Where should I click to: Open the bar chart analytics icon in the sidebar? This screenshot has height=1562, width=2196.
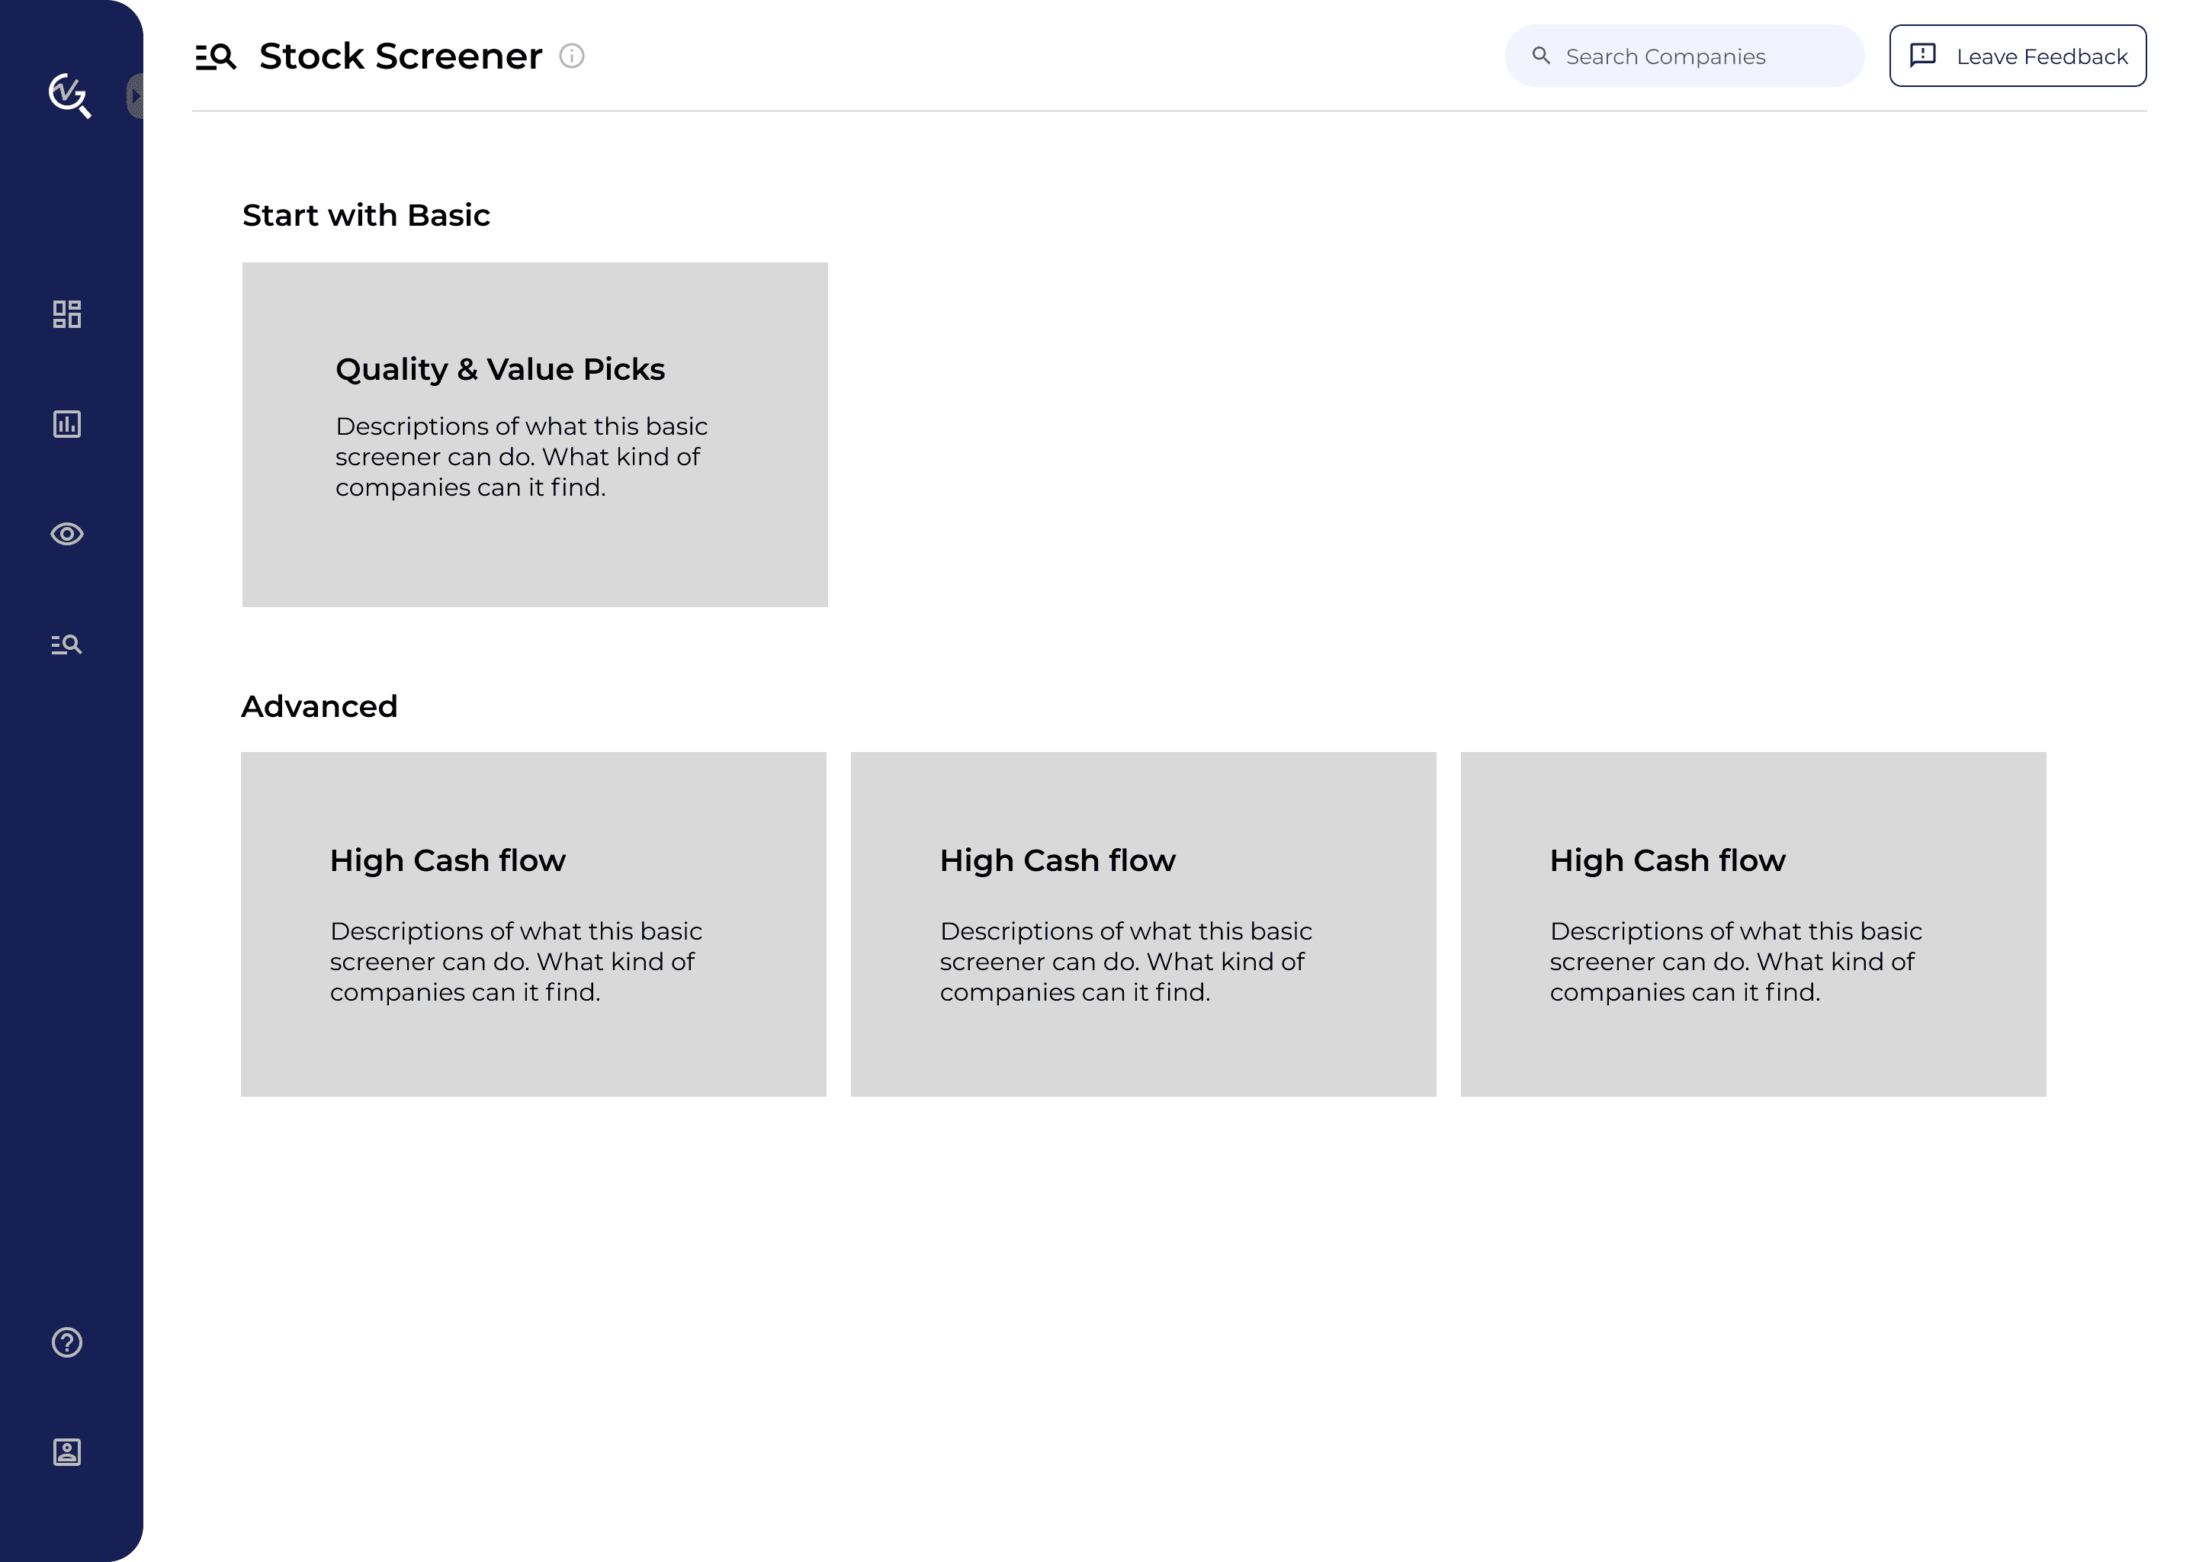coord(66,424)
